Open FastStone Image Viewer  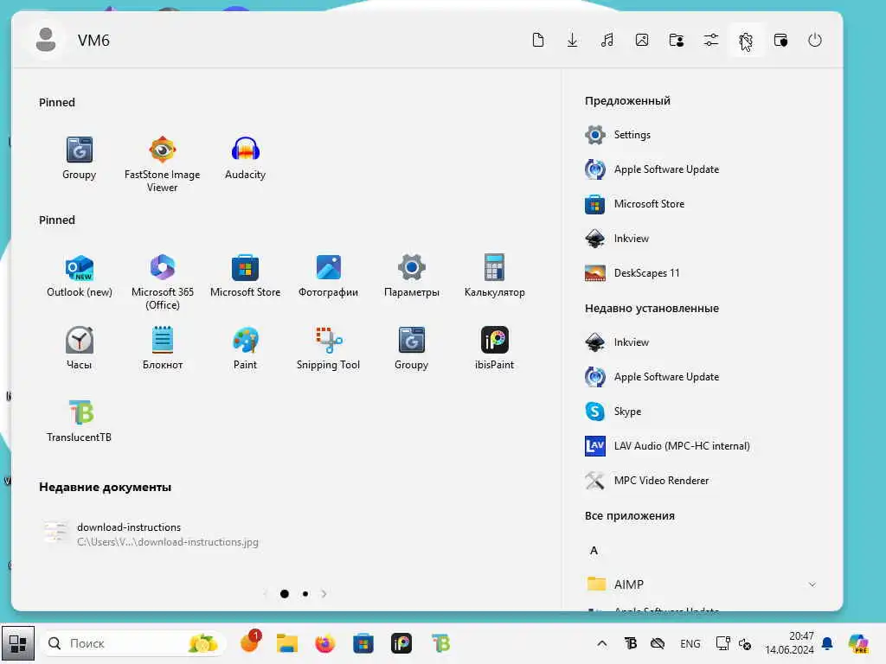(x=162, y=163)
